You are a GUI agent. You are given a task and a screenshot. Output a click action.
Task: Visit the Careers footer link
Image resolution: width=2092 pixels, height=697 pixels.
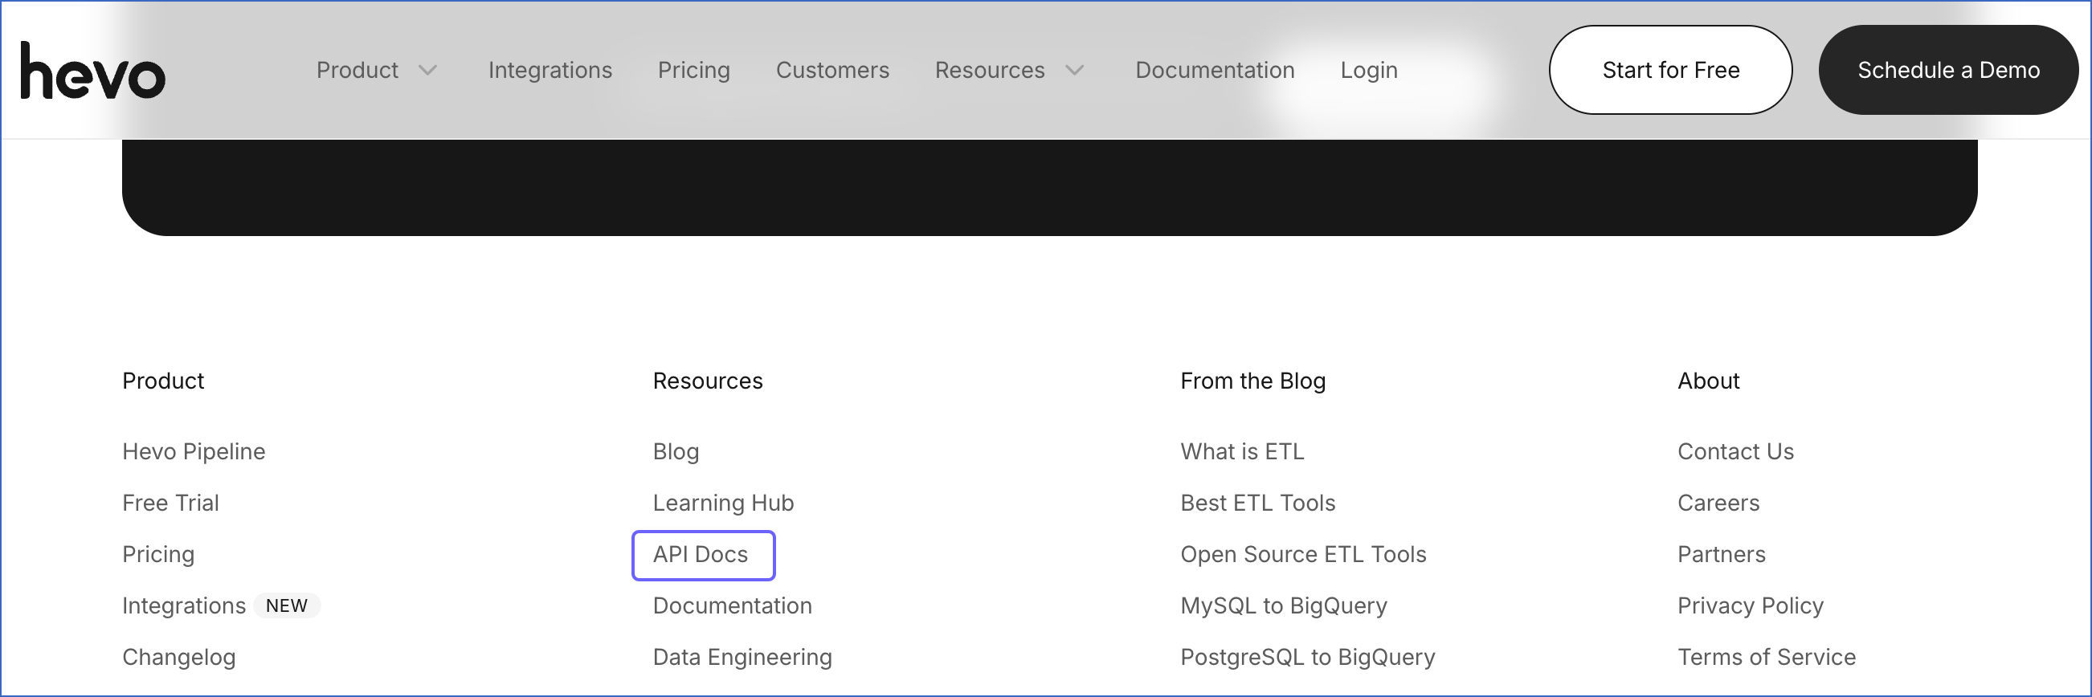pos(1718,503)
